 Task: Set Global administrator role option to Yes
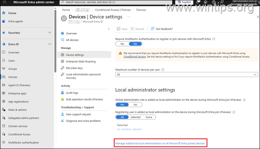tap(122, 105)
